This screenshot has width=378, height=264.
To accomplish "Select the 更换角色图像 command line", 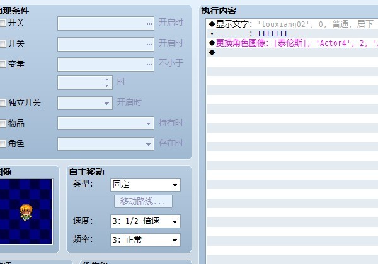I will point(292,43).
